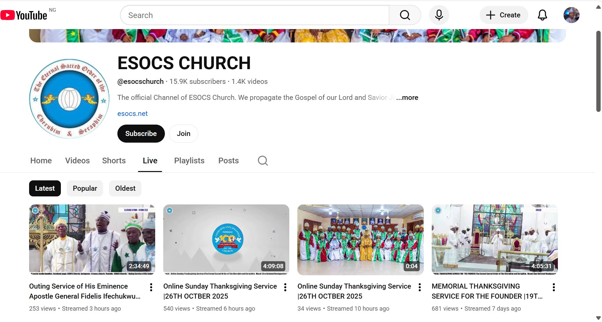Open notifications via the bell icon

pyautogui.click(x=542, y=15)
